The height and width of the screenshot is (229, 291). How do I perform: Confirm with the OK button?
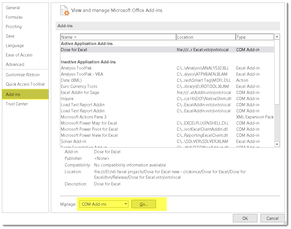(245, 218)
